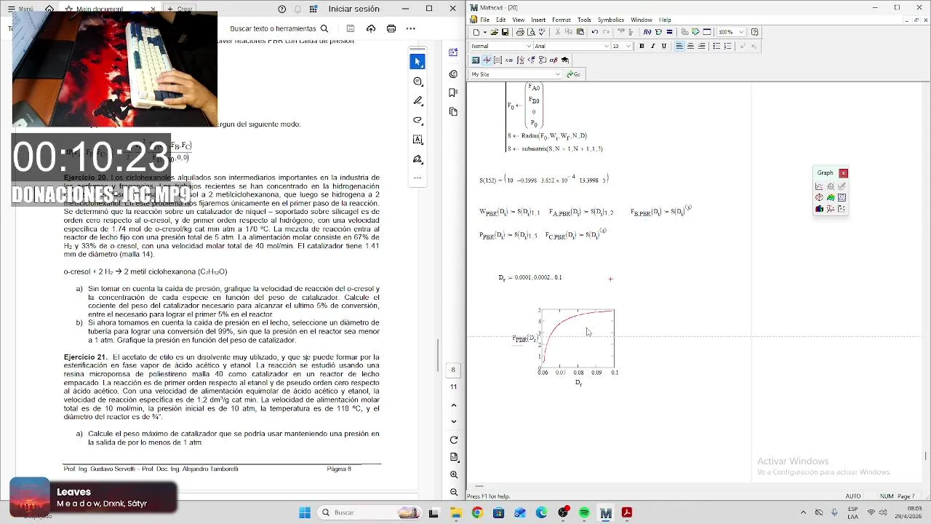Open more PDF toolbar options ellipsis
The height and width of the screenshot is (524, 931).
click(410, 28)
